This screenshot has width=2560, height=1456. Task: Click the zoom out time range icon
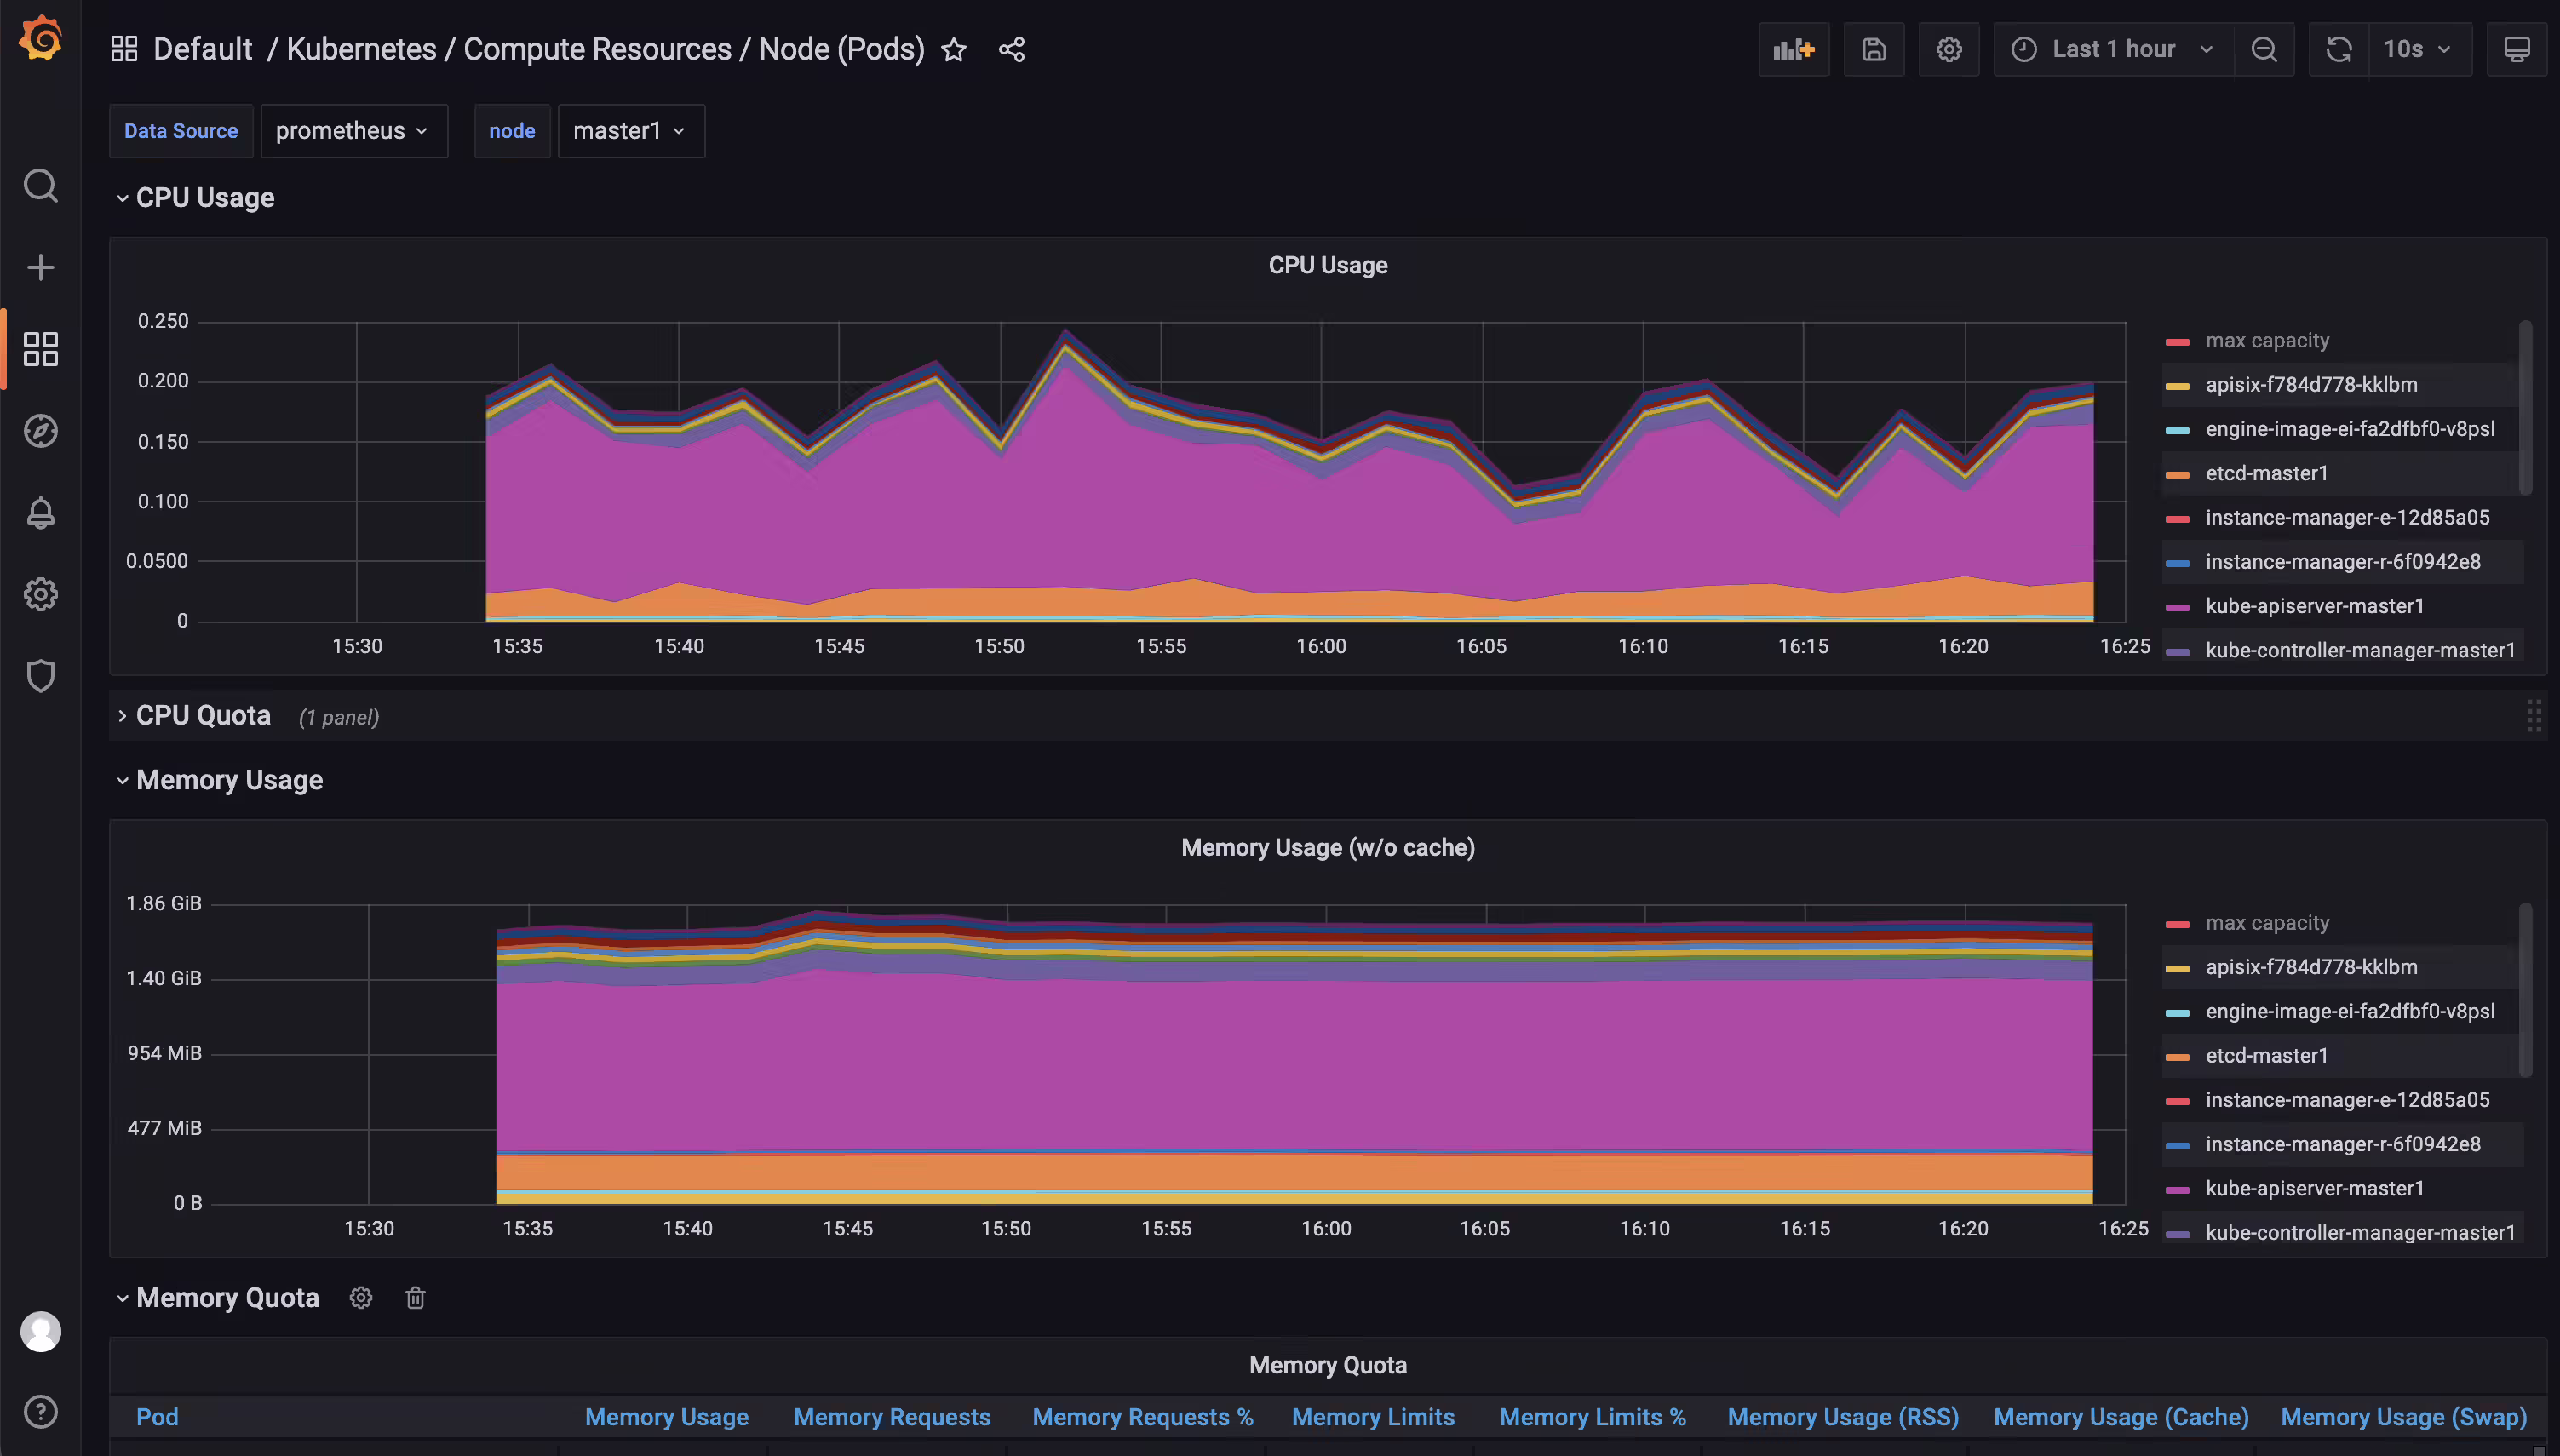pyautogui.click(x=2265, y=49)
